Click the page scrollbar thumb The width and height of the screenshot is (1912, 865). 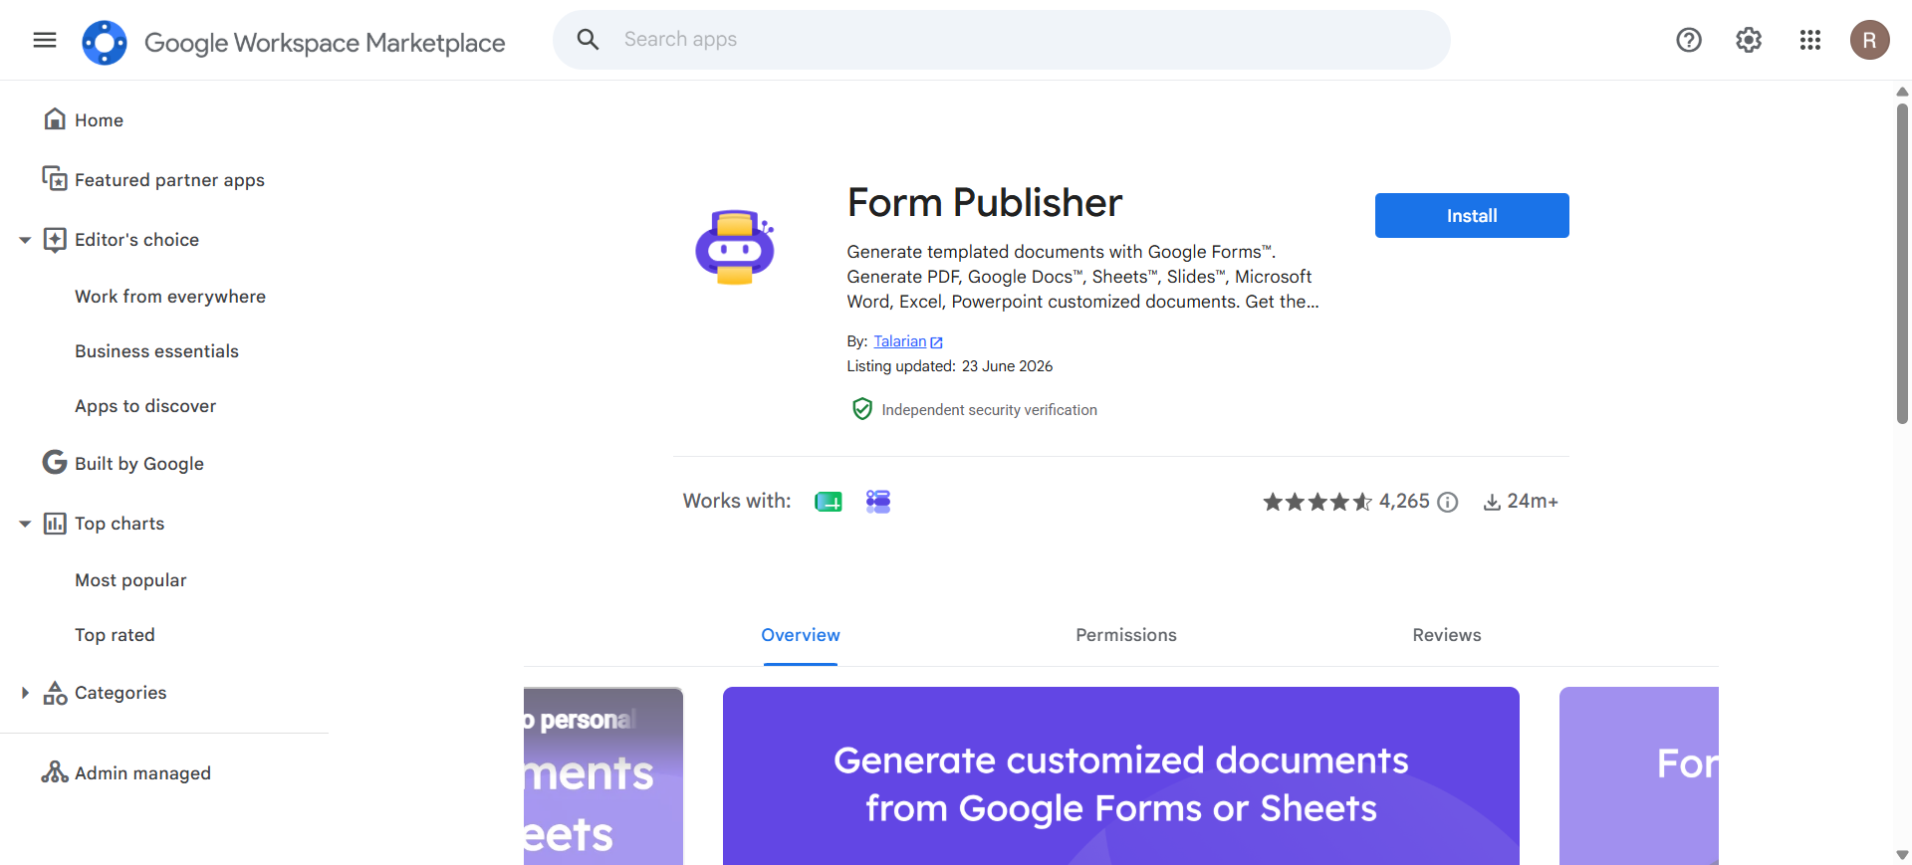tap(1902, 264)
